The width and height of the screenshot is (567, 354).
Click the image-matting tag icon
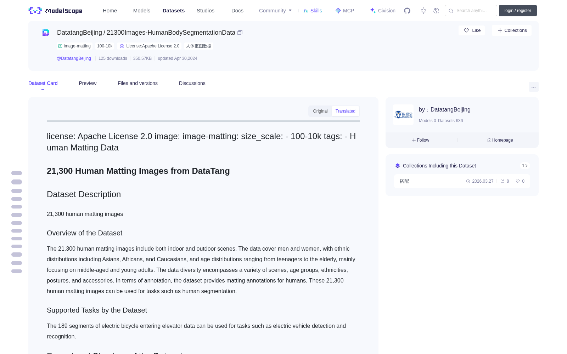coord(60,46)
